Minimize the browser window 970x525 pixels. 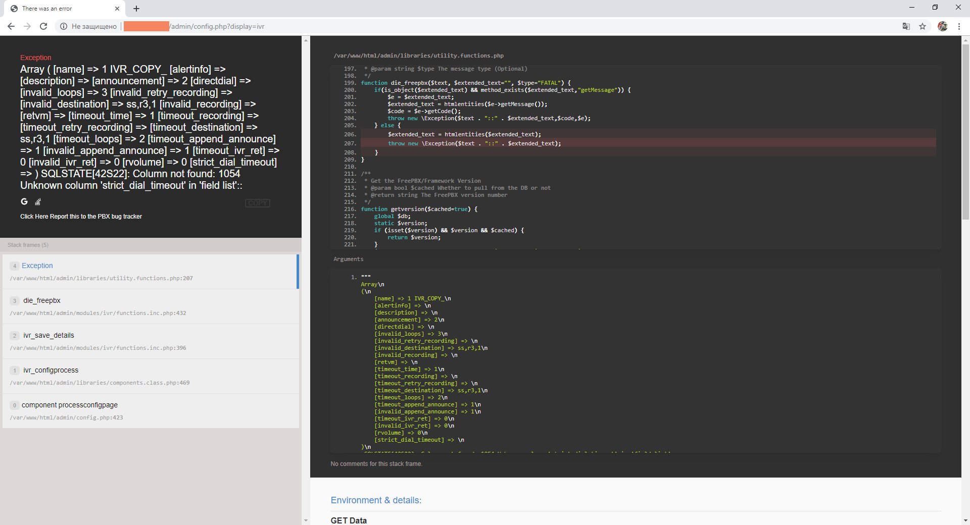point(912,8)
